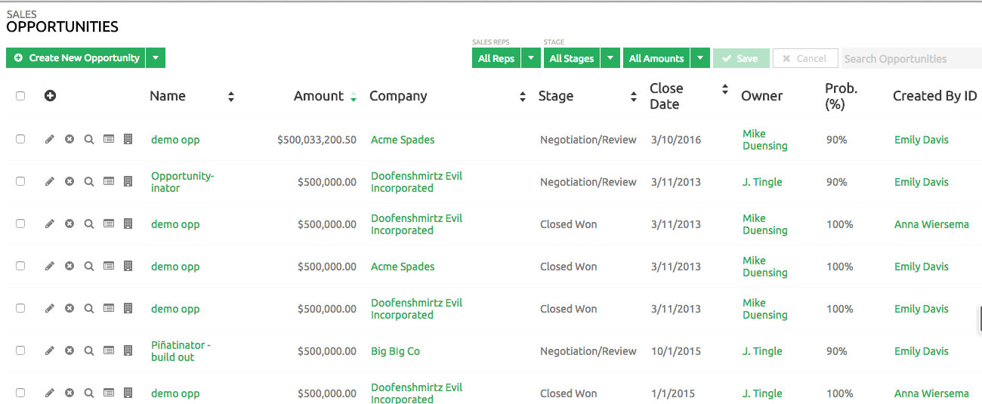The width and height of the screenshot is (982, 404).
Task: Select the Piñatinator - build out row checkbox
Action: 20,351
